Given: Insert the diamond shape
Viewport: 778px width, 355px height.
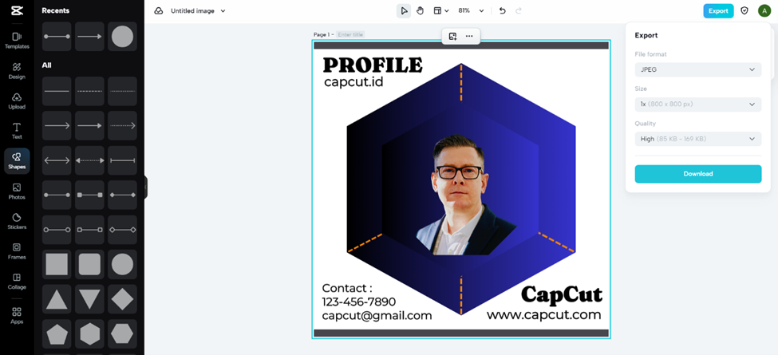Looking at the screenshot, I should click(122, 299).
